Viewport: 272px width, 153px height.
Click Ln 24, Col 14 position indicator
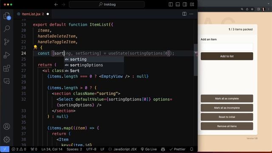[52, 149]
